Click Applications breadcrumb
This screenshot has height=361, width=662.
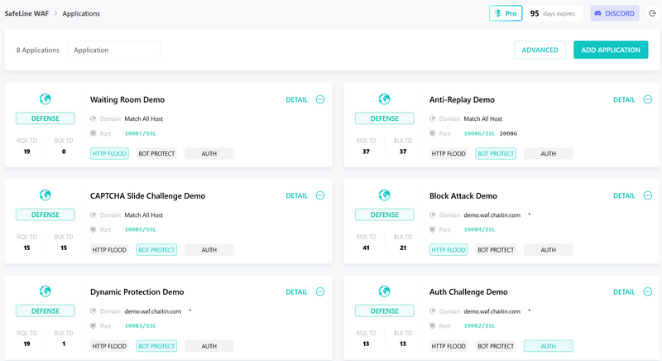tap(81, 13)
